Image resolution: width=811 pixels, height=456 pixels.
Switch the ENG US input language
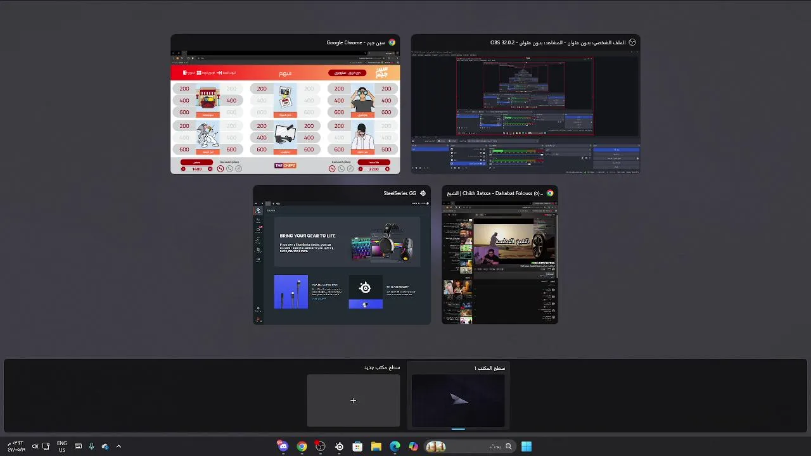pos(62,446)
